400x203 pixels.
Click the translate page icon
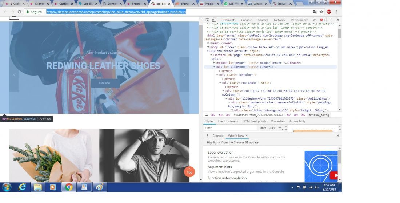pyautogui.click(x=315, y=12)
